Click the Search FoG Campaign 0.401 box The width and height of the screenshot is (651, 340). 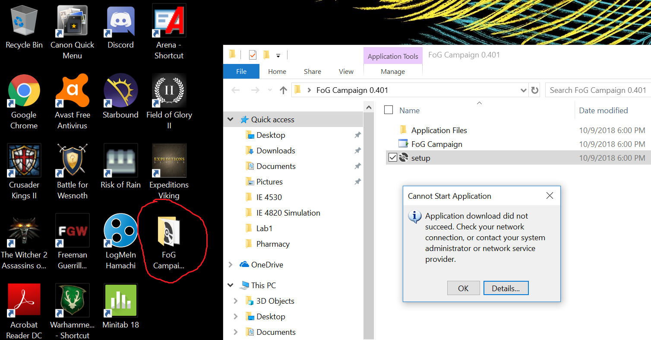pyautogui.click(x=597, y=90)
